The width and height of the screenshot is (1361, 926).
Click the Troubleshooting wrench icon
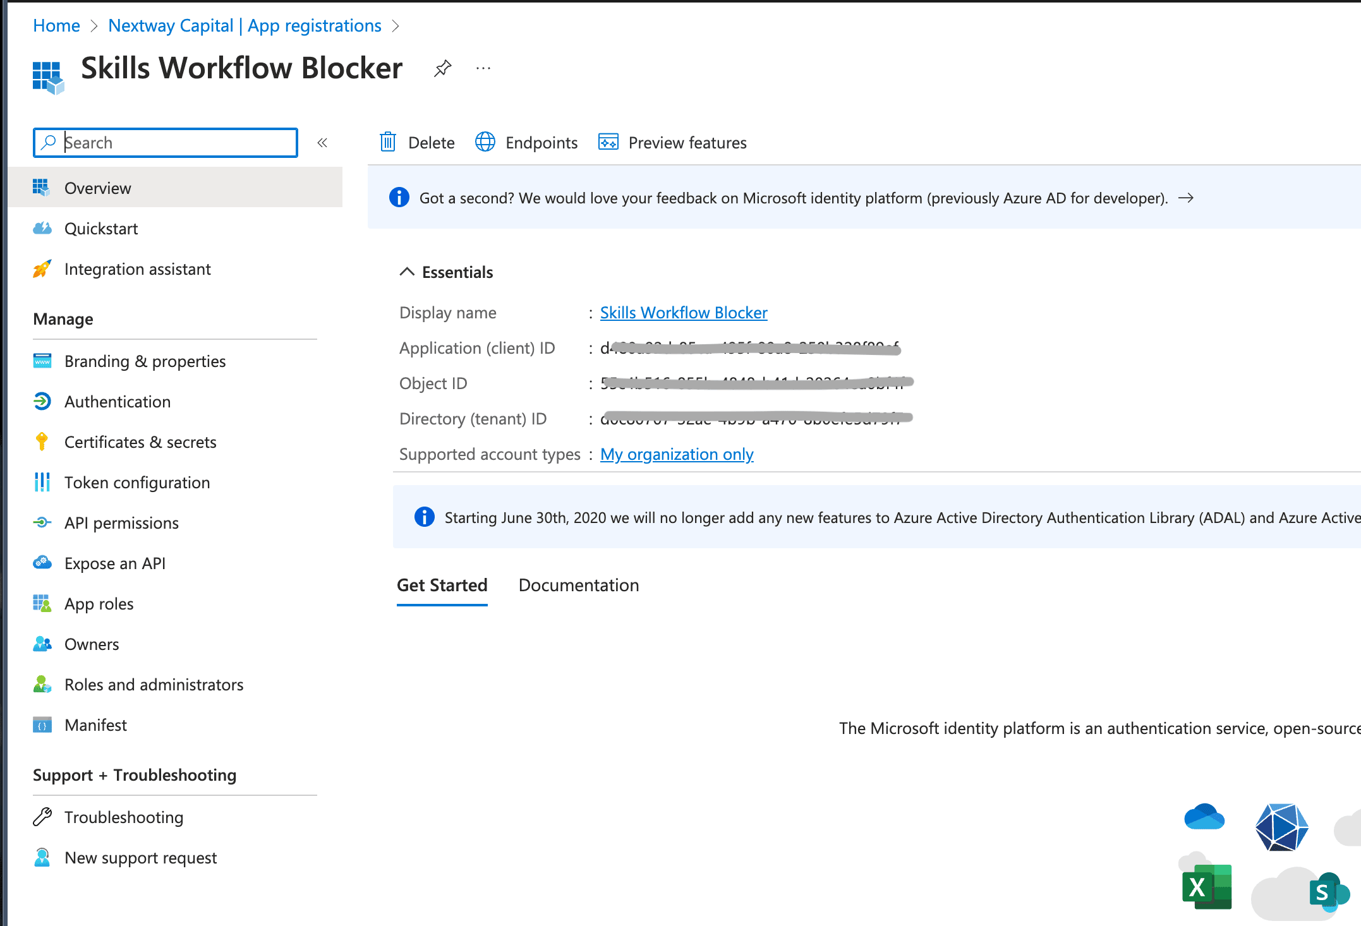coord(42,817)
